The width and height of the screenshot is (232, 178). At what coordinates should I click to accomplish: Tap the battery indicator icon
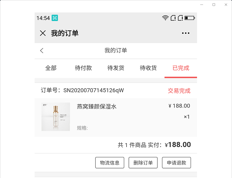click(189, 18)
